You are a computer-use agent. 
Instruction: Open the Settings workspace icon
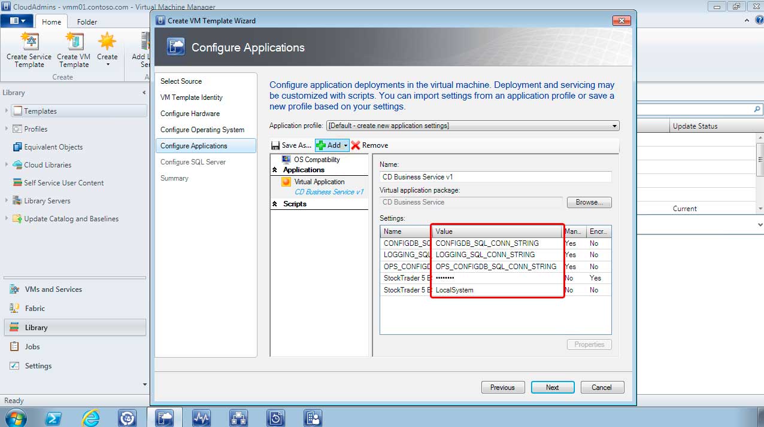pos(14,366)
